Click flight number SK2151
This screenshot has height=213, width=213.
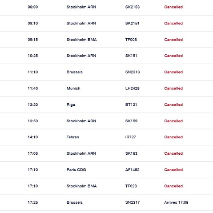132,23
